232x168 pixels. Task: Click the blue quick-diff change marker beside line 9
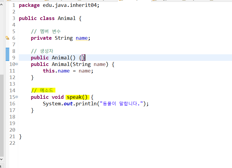[7, 54]
